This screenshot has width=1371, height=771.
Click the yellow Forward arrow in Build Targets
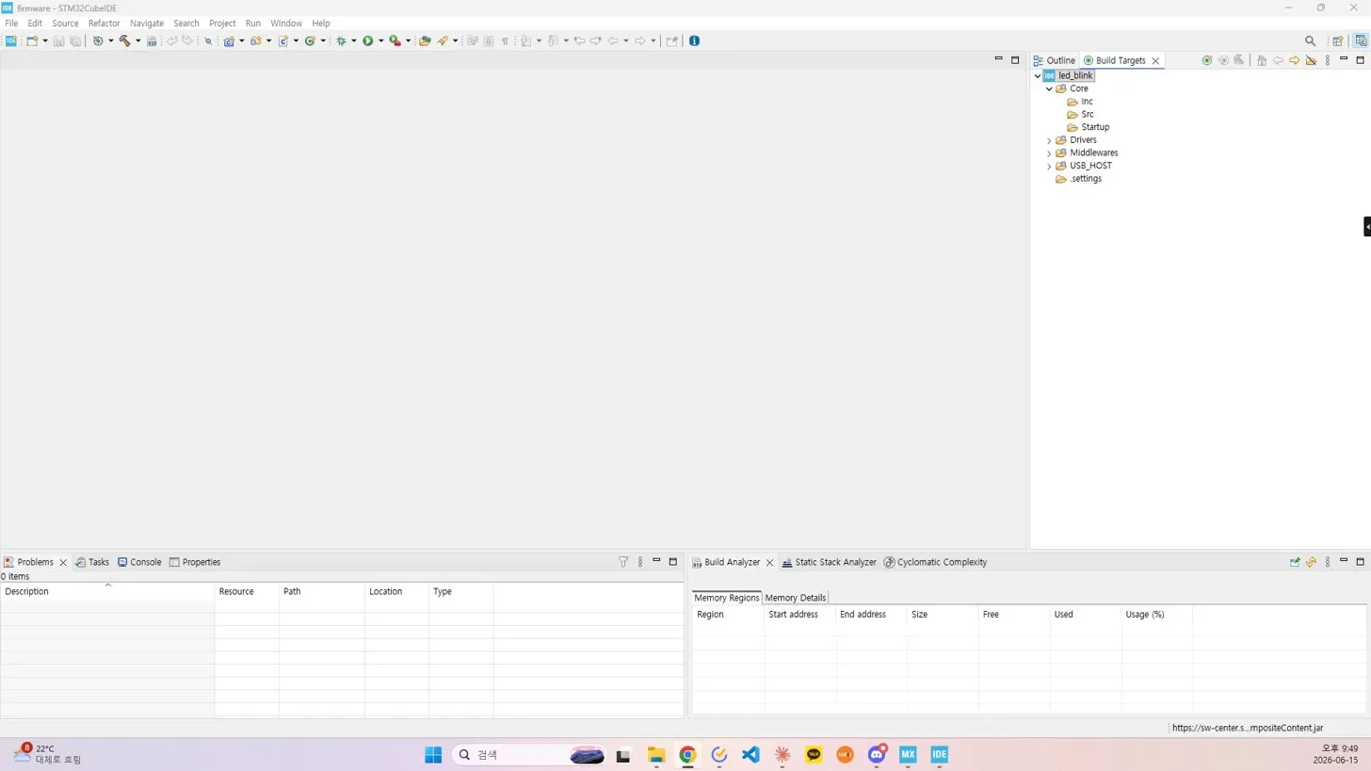tap(1295, 60)
